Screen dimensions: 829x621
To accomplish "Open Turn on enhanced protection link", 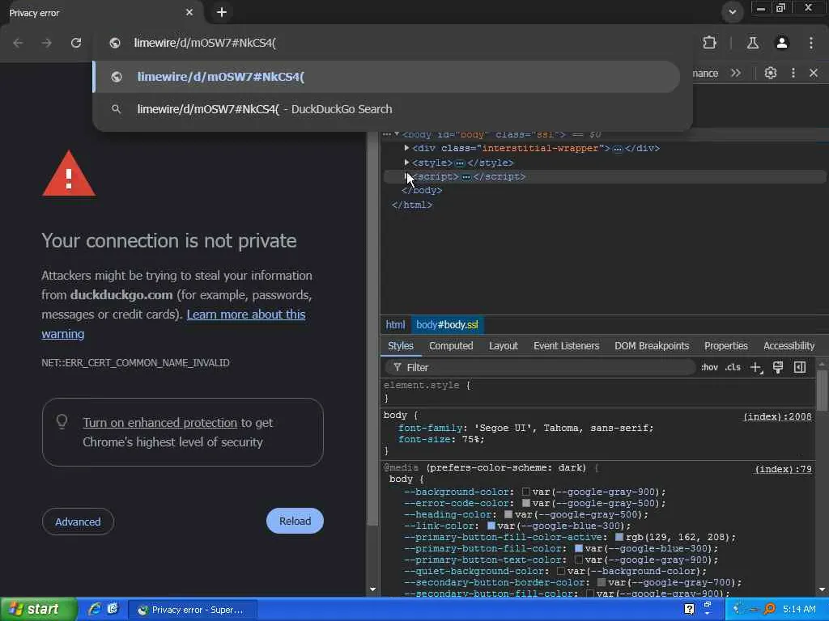I will 159,422.
